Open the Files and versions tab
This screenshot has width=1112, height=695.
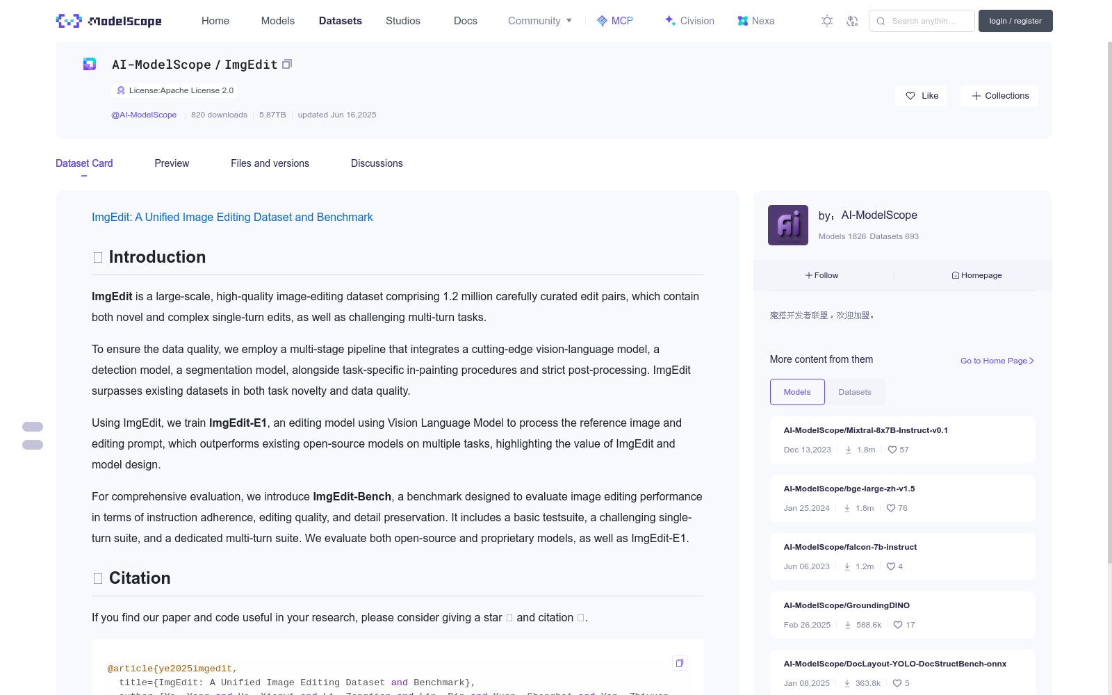pos(270,163)
